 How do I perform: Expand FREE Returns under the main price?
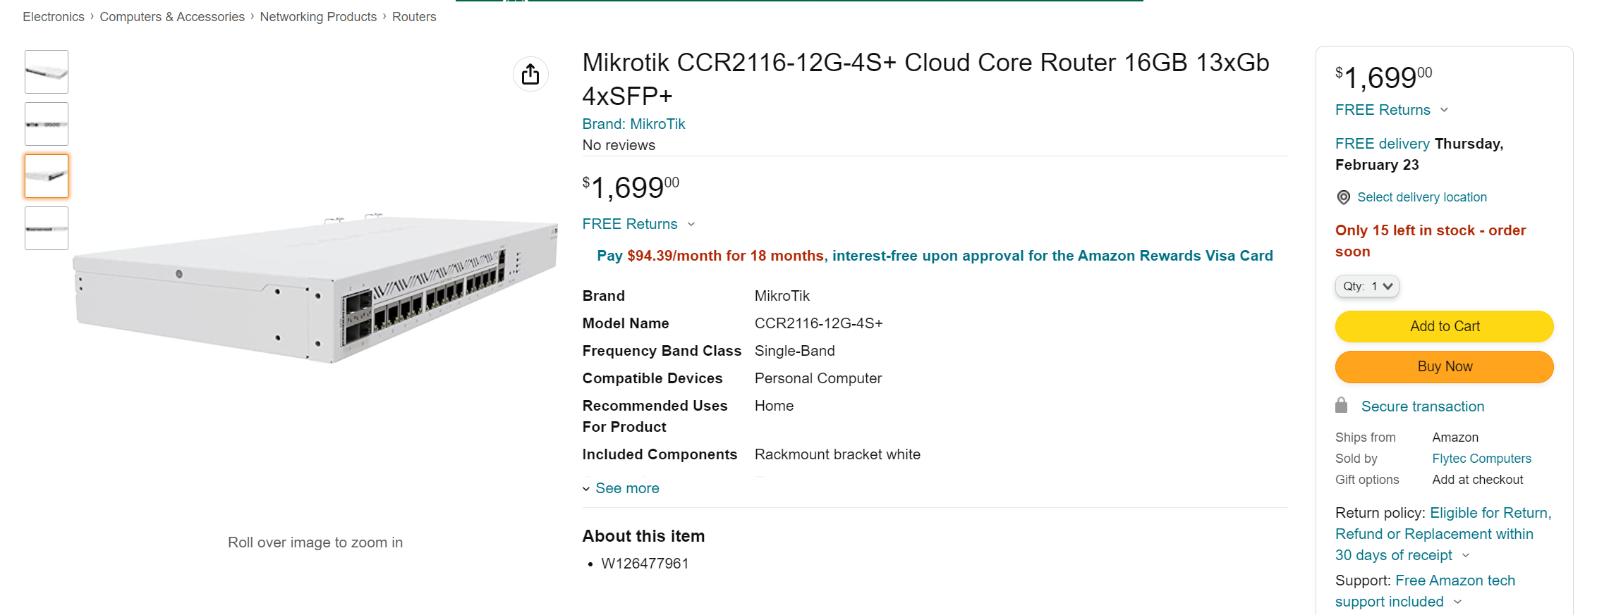[x=638, y=224]
